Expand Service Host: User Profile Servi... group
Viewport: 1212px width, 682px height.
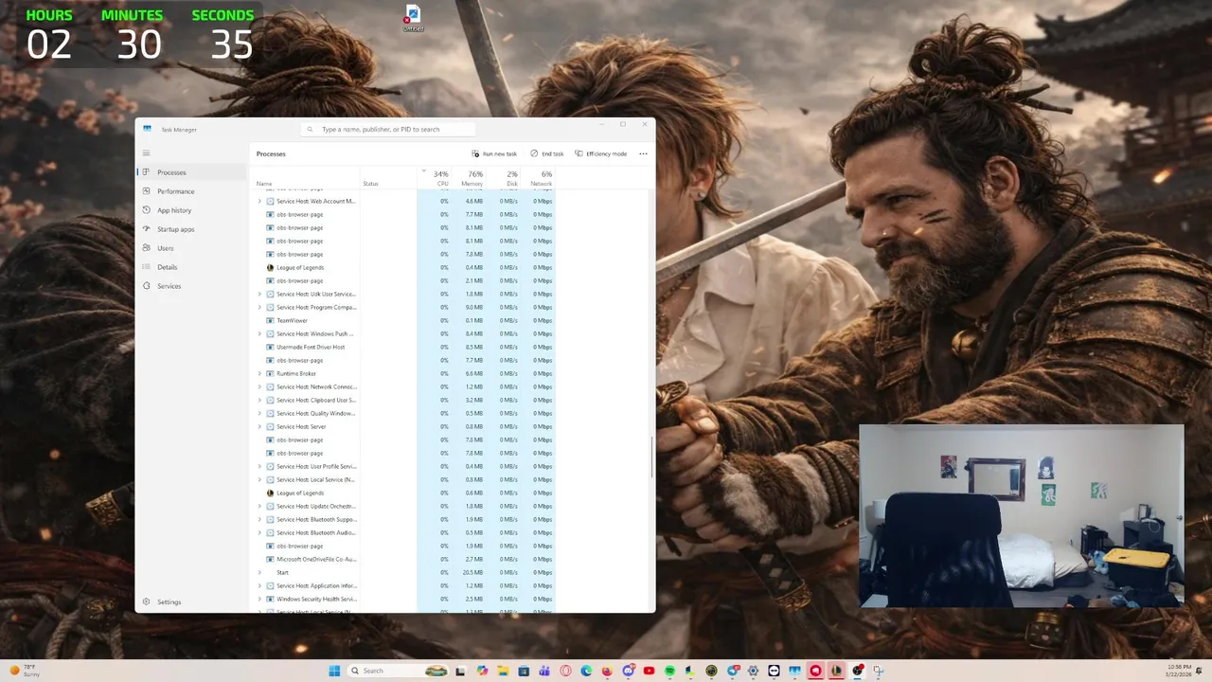pyautogui.click(x=259, y=466)
